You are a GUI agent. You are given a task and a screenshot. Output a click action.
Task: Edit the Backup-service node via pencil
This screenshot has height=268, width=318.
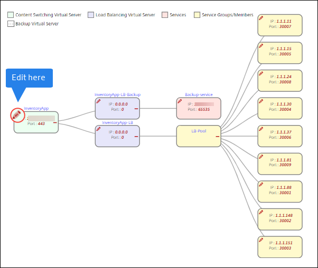(x=180, y=101)
